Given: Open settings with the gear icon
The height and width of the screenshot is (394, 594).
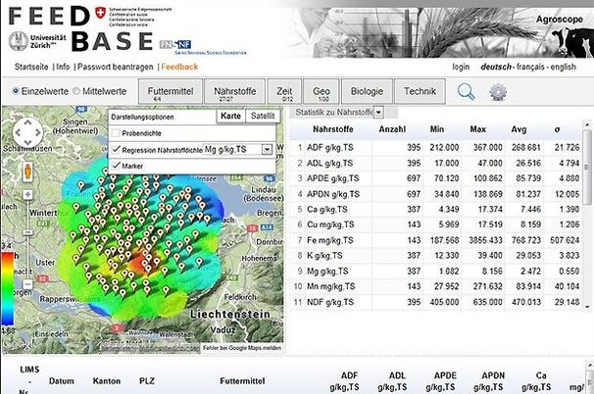Looking at the screenshot, I should click(498, 91).
